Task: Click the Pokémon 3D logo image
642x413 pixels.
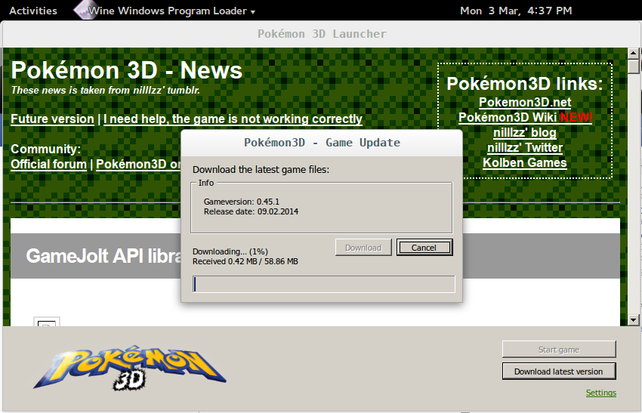Action: pyautogui.click(x=129, y=368)
